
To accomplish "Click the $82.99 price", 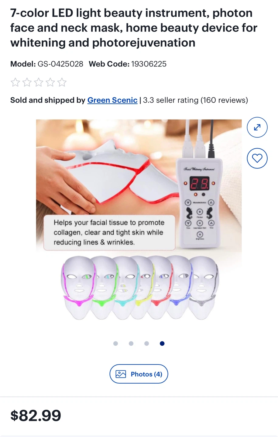I will [36, 415].
